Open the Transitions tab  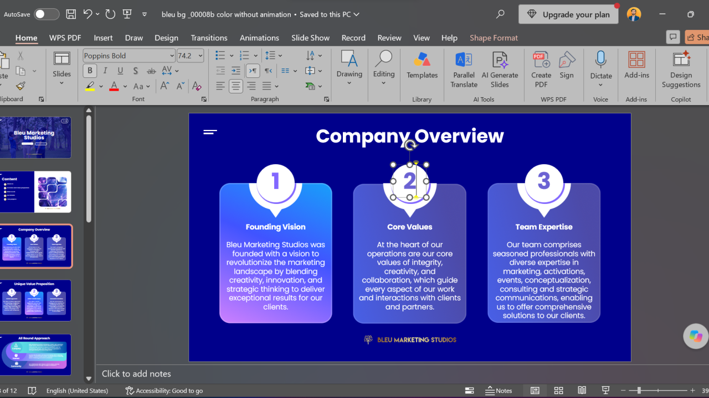tap(209, 38)
